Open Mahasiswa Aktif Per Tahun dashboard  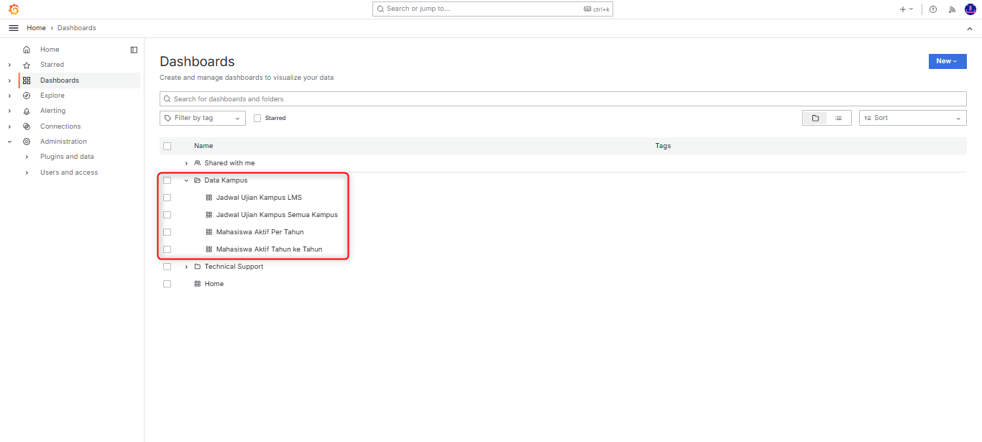coord(260,232)
